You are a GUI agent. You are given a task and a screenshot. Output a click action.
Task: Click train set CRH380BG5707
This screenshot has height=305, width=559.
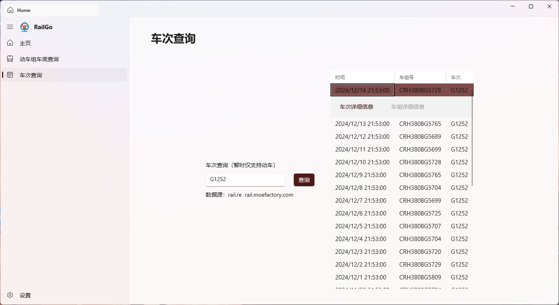420,226
